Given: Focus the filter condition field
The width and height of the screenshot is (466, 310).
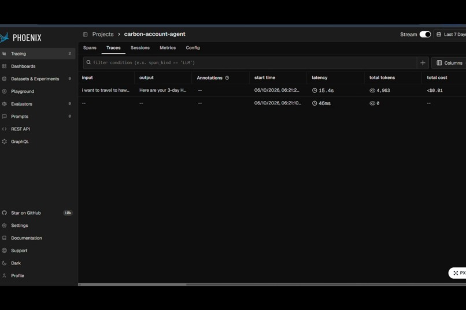Looking at the screenshot, I should coord(250,62).
